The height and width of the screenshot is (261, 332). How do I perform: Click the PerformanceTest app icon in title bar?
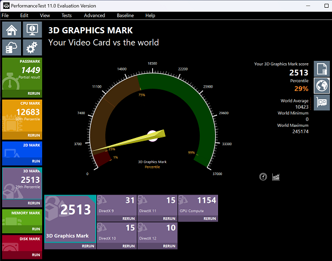[6, 6]
